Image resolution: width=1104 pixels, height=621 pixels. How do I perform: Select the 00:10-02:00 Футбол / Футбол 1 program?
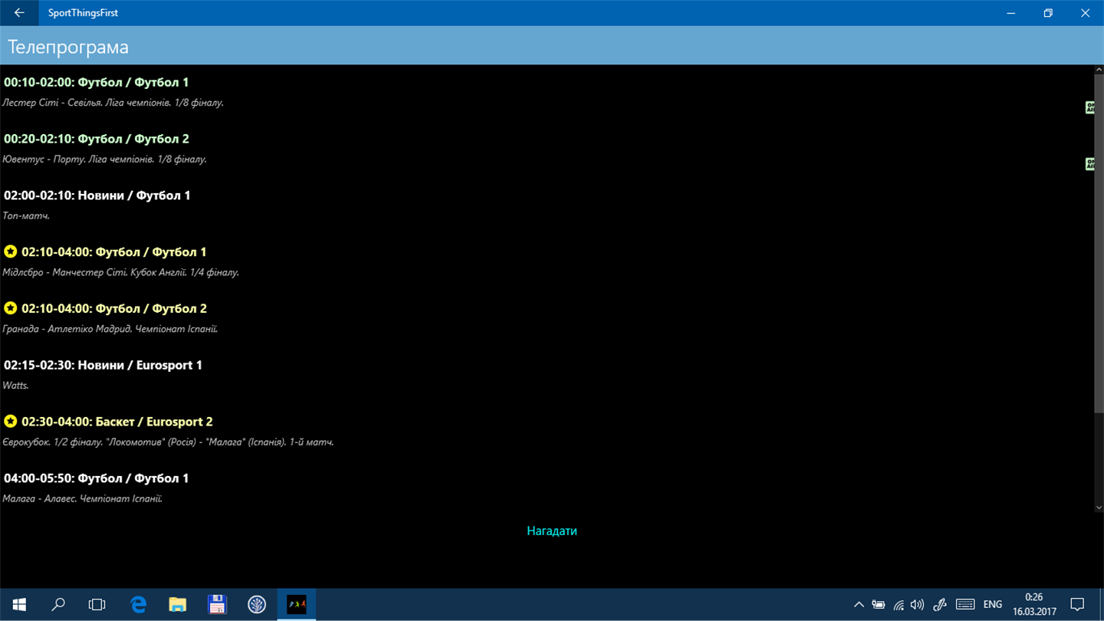pyautogui.click(x=97, y=82)
